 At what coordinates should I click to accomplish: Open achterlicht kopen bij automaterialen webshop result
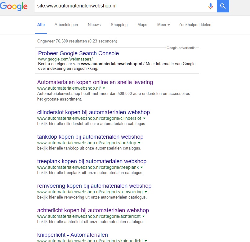click(93, 210)
